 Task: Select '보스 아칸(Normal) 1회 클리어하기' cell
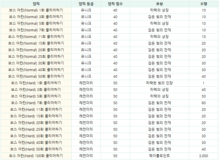point(36,10)
